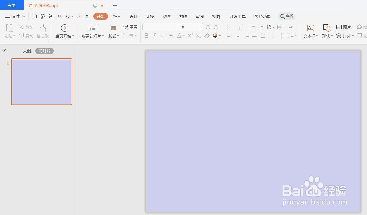This screenshot has width=367, height=215.
Task: Align text right
Action: point(246,36)
